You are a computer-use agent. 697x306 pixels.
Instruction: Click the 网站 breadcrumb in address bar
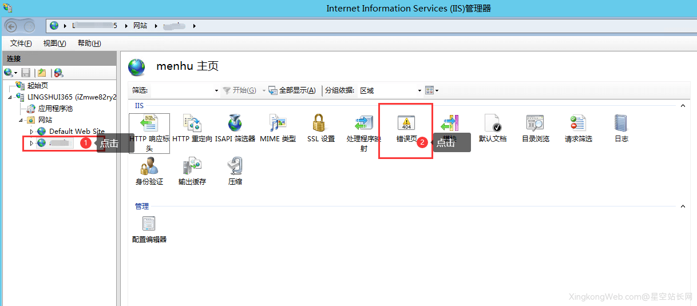click(140, 26)
